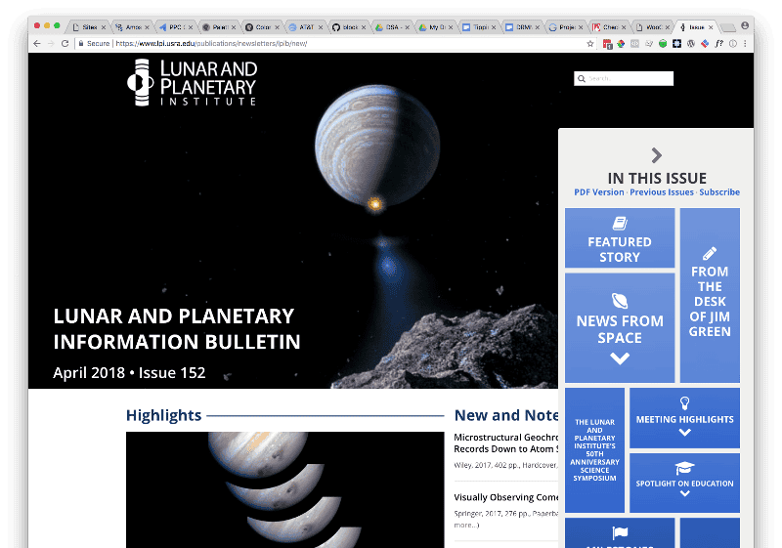Click the New and Noteworthy section heading
Image resolution: width=782 pixels, height=548 pixels.
pos(506,415)
